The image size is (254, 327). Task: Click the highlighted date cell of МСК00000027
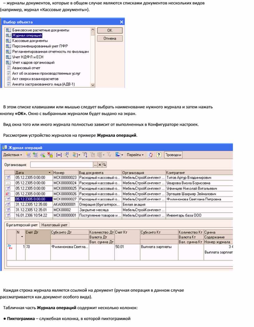click(x=34, y=199)
